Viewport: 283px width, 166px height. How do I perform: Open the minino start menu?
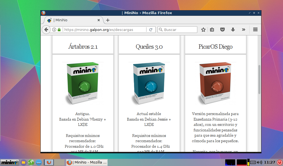(x=10, y=162)
